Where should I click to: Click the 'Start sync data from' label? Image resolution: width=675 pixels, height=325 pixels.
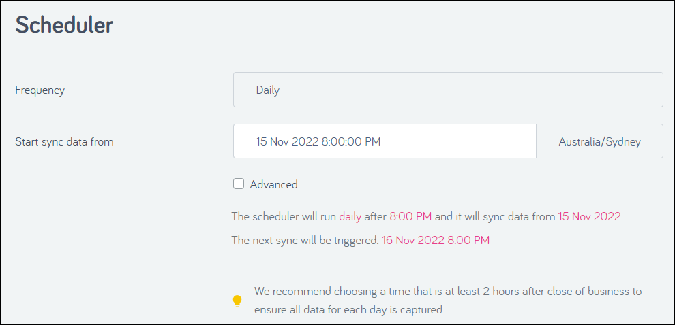coord(65,141)
